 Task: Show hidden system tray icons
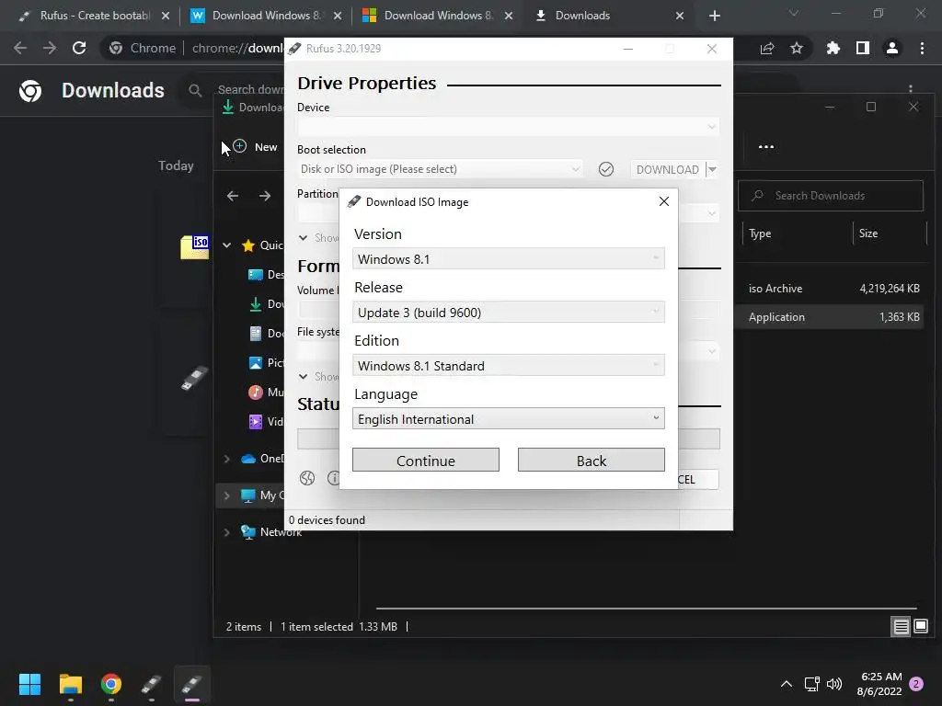786,684
